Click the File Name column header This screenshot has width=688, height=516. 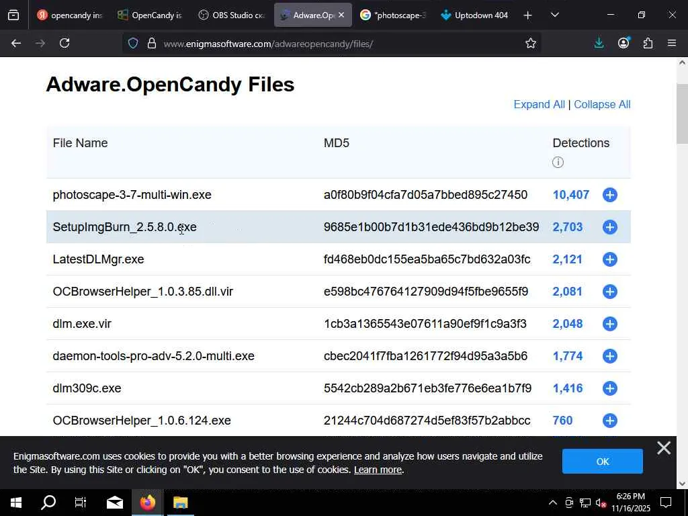(x=80, y=143)
